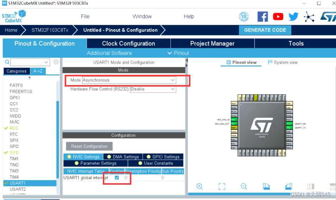The height and width of the screenshot is (200, 336).
Task: Click the PD0 RCC_OSC_IN pin on chip
Action: click(234, 120)
